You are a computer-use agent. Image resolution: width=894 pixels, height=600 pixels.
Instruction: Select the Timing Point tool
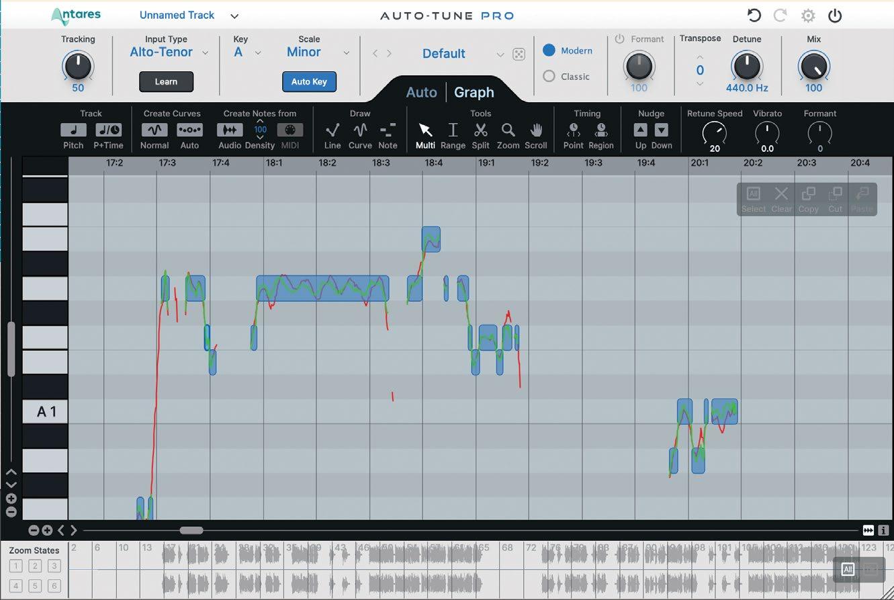click(x=574, y=130)
